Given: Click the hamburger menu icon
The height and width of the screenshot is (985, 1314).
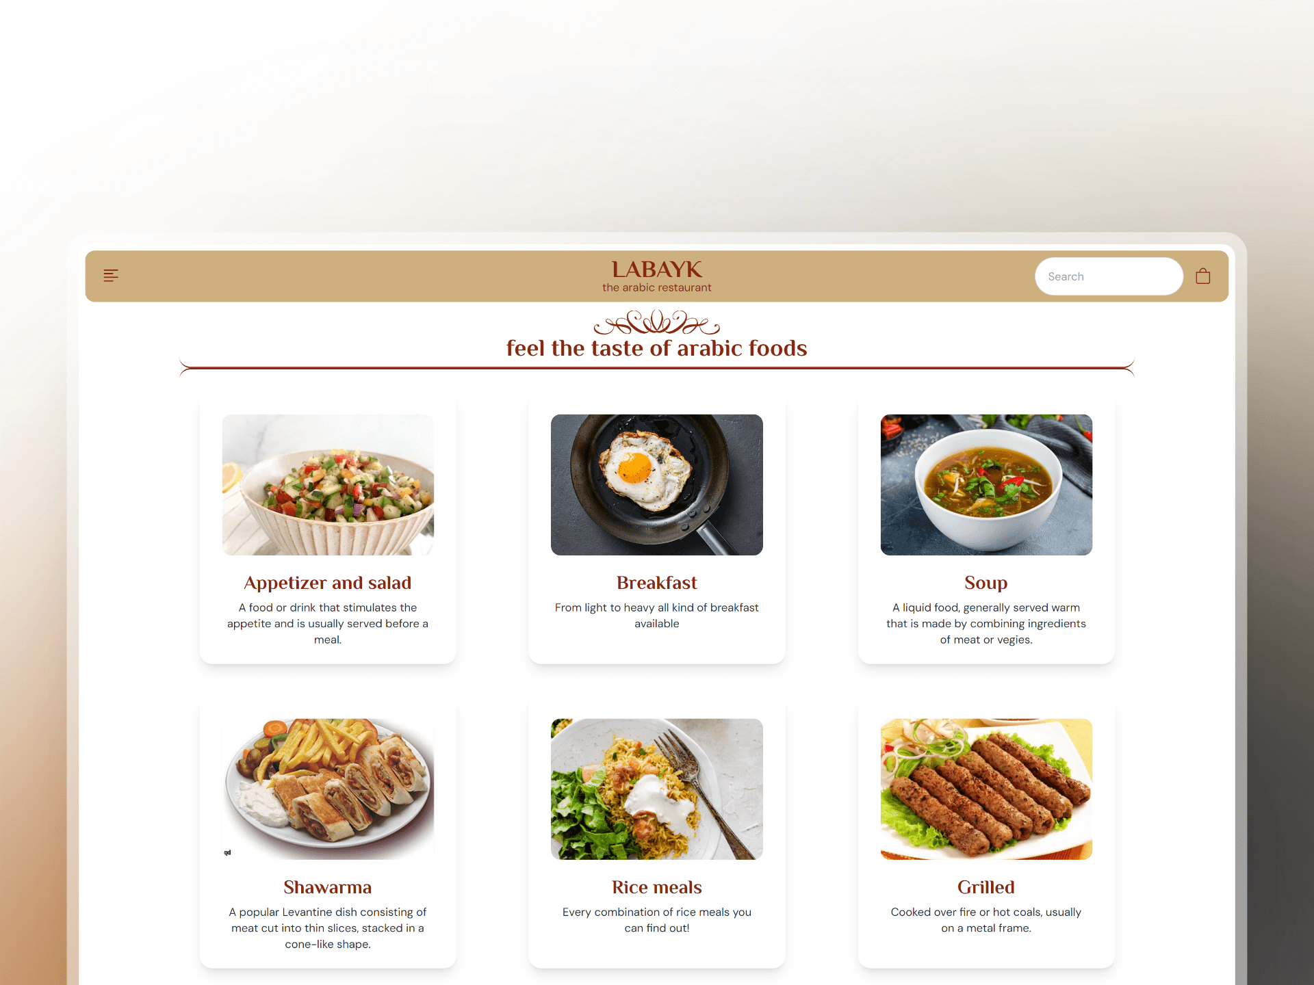Looking at the screenshot, I should (112, 275).
